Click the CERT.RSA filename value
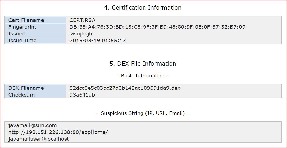 click(82, 20)
